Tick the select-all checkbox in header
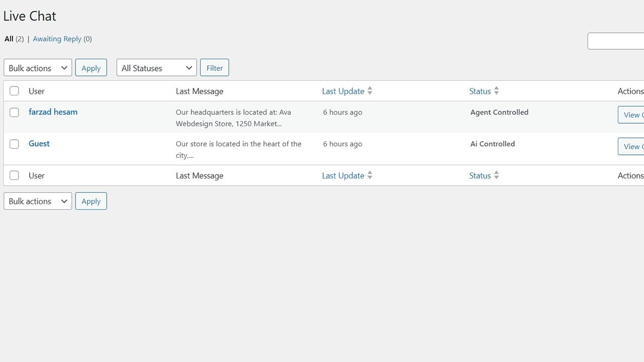The width and height of the screenshot is (644, 362). pos(14,91)
